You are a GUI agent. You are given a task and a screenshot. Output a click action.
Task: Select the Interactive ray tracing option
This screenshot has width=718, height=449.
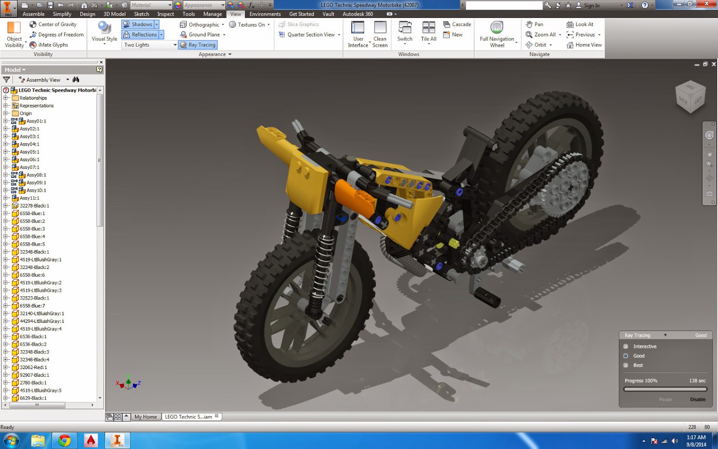coord(626,346)
